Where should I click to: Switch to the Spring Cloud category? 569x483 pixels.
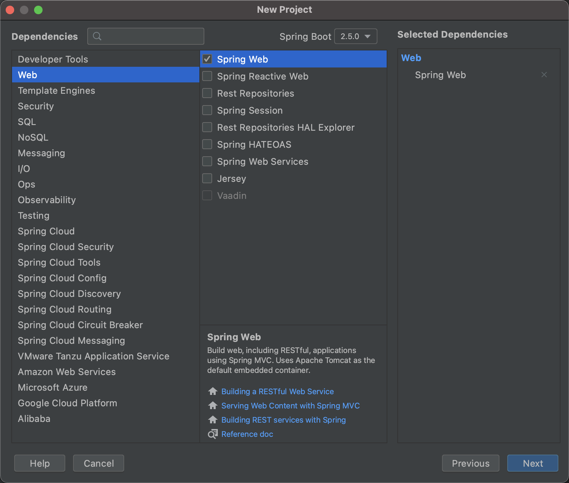click(x=46, y=231)
